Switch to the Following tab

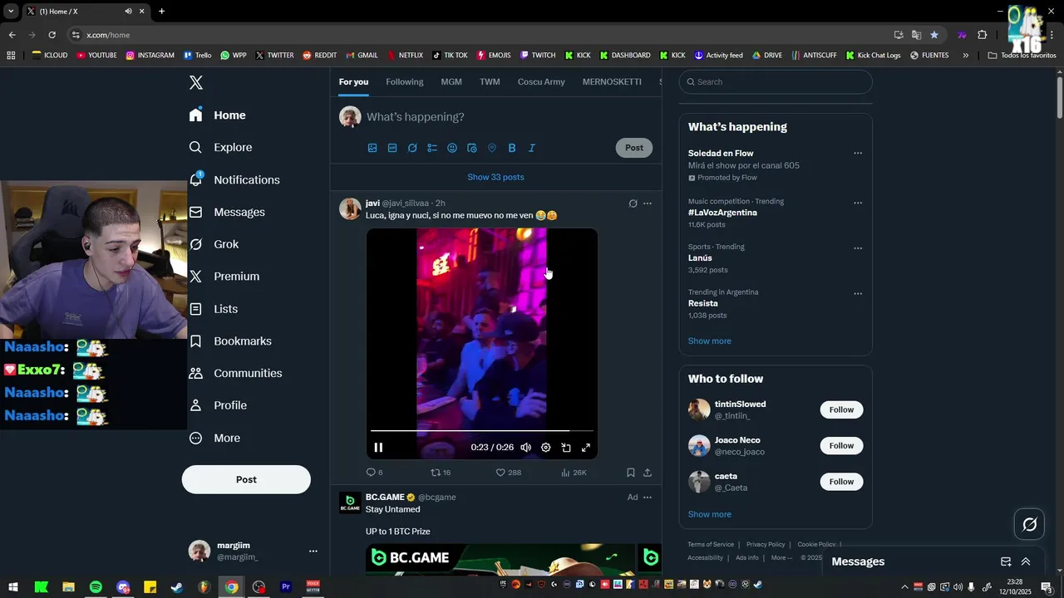405,81
